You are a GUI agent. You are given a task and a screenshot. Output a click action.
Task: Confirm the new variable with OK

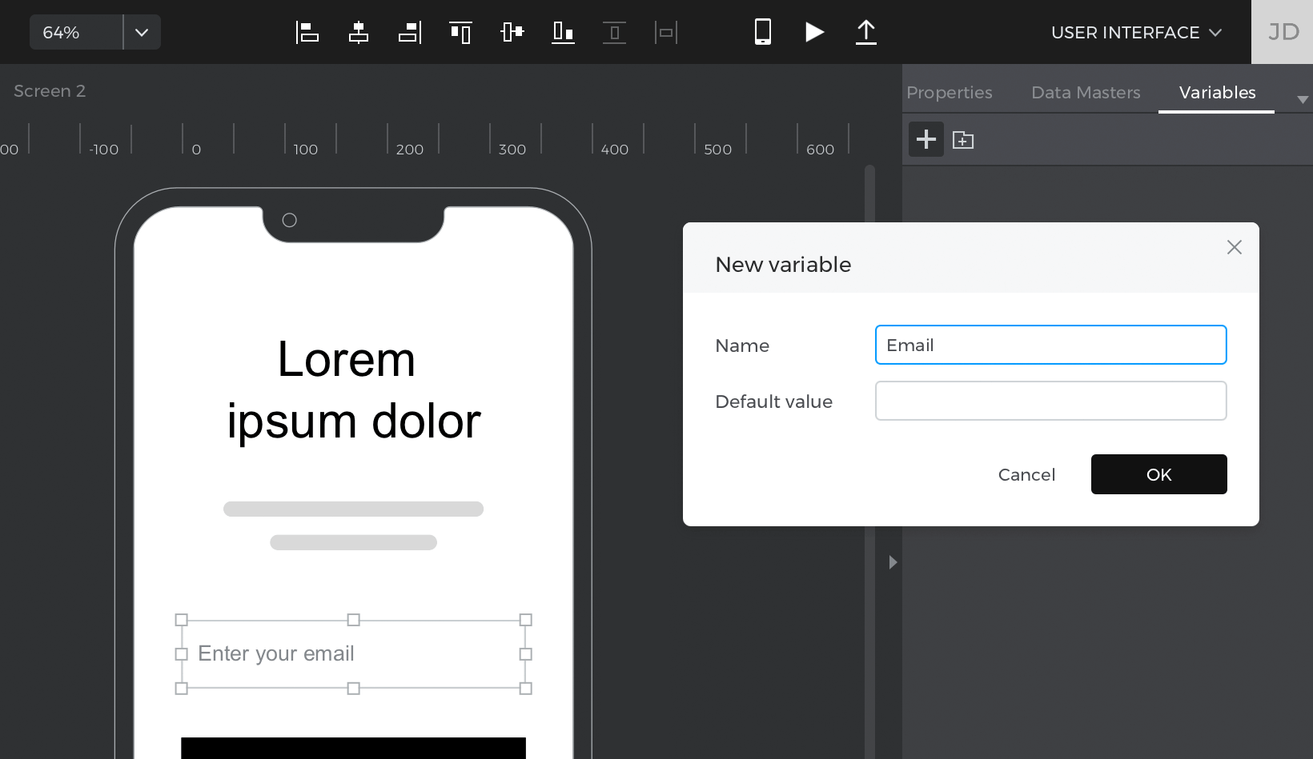[1158, 474]
